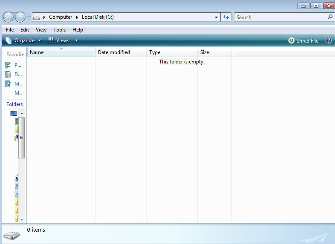Click the Views button
This screenshot has width=335, height=244.
point(58,40)
